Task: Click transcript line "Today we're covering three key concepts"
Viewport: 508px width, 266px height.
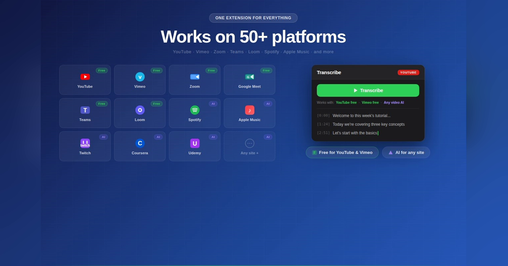Action: click(369, 124)
